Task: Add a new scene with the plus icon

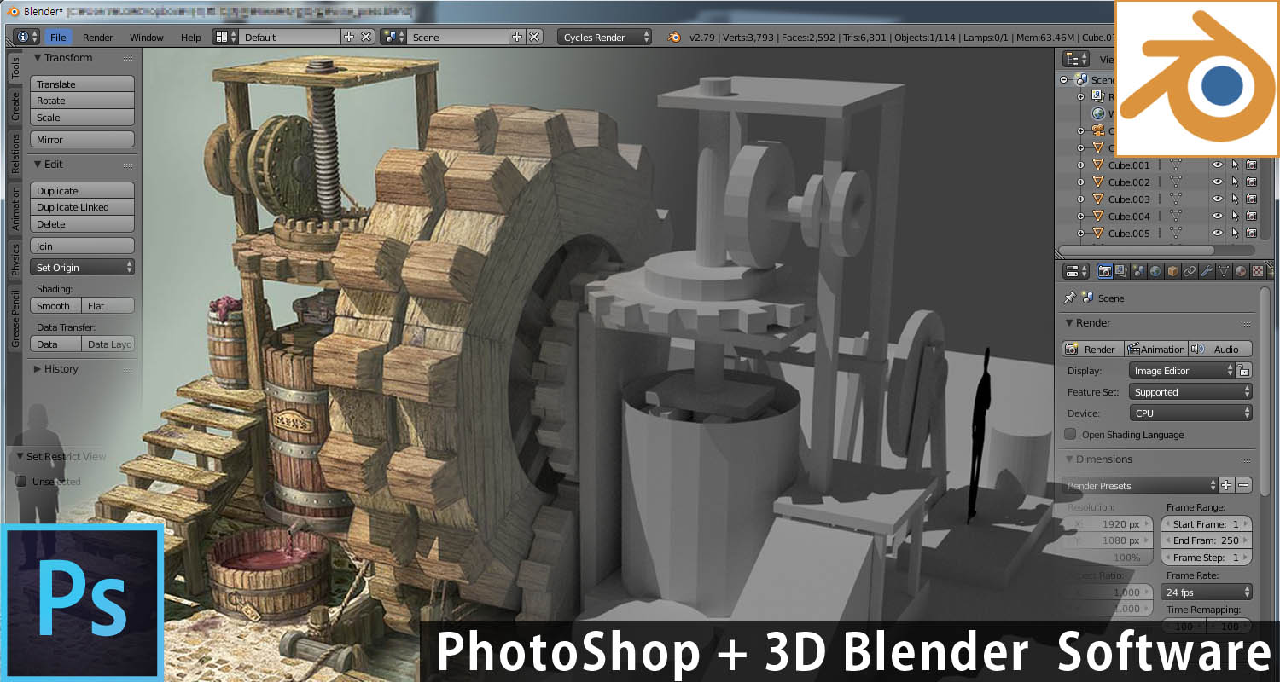Action: pyautogui.click(x=516, y=38)
